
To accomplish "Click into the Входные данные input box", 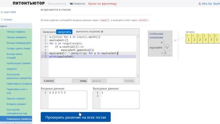I will click(64, 100).
